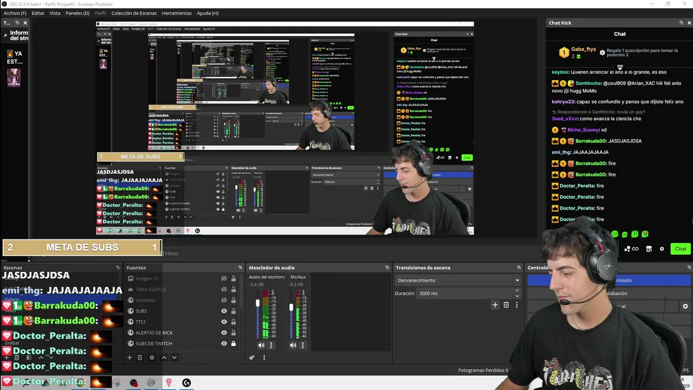Image resolution: width=693 pixels, height=390 pixels.
Task: Pick the first green Kick emote
Action: 614,234
